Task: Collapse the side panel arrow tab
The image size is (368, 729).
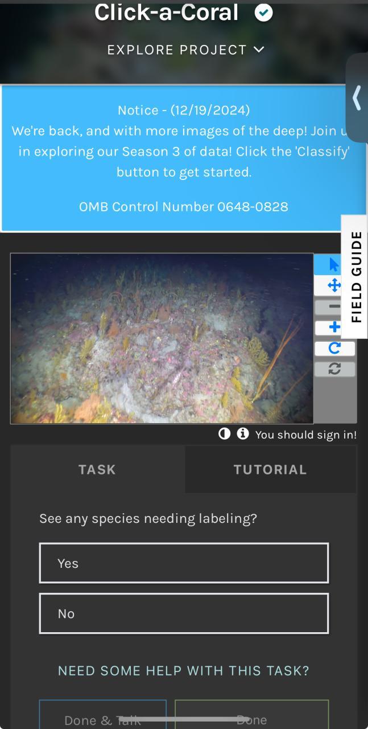Action: 357,97
